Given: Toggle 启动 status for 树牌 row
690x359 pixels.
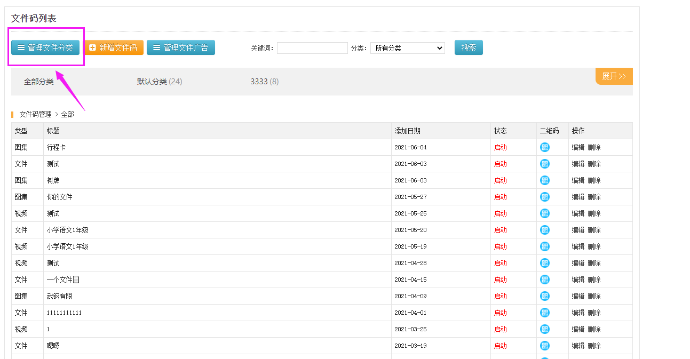Looking at the screenshot, I should click(500, 181).
